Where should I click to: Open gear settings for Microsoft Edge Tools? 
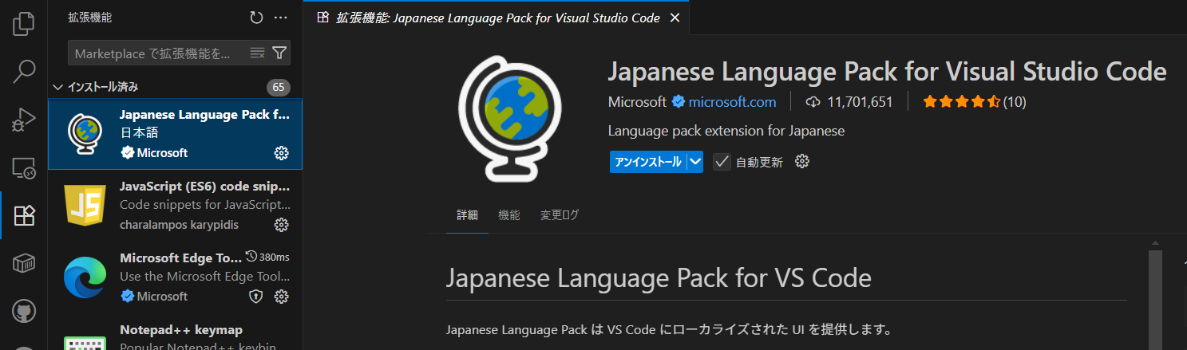coord(281,297)
